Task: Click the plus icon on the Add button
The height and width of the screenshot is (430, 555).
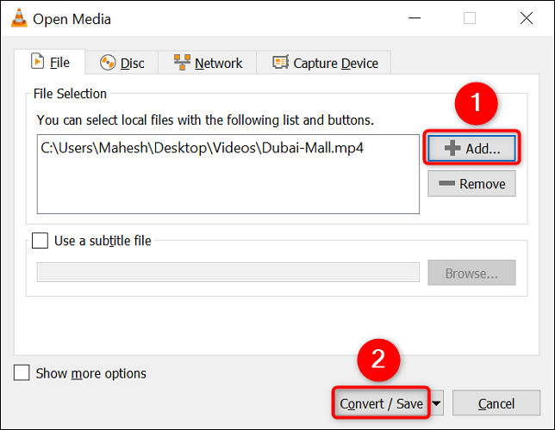Action: tap(452, 149)
